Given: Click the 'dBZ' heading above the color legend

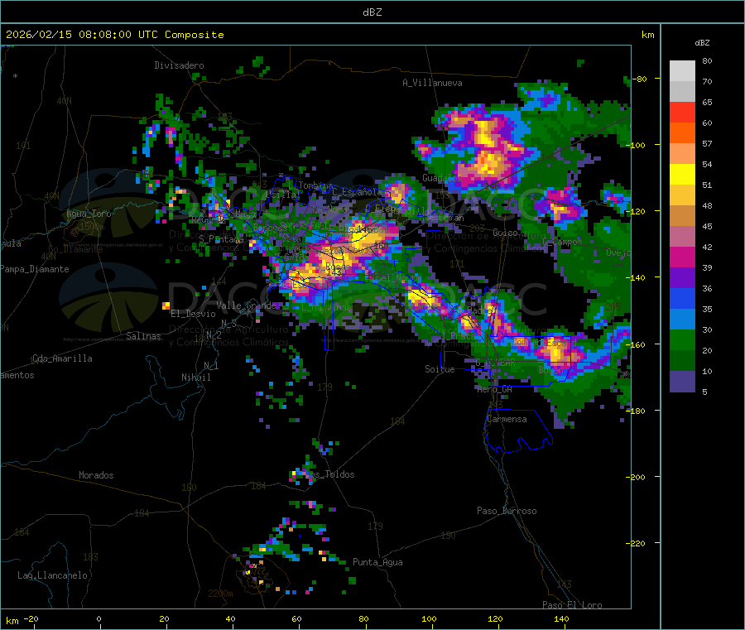Looking at the screenshot, I should [702, 43].
